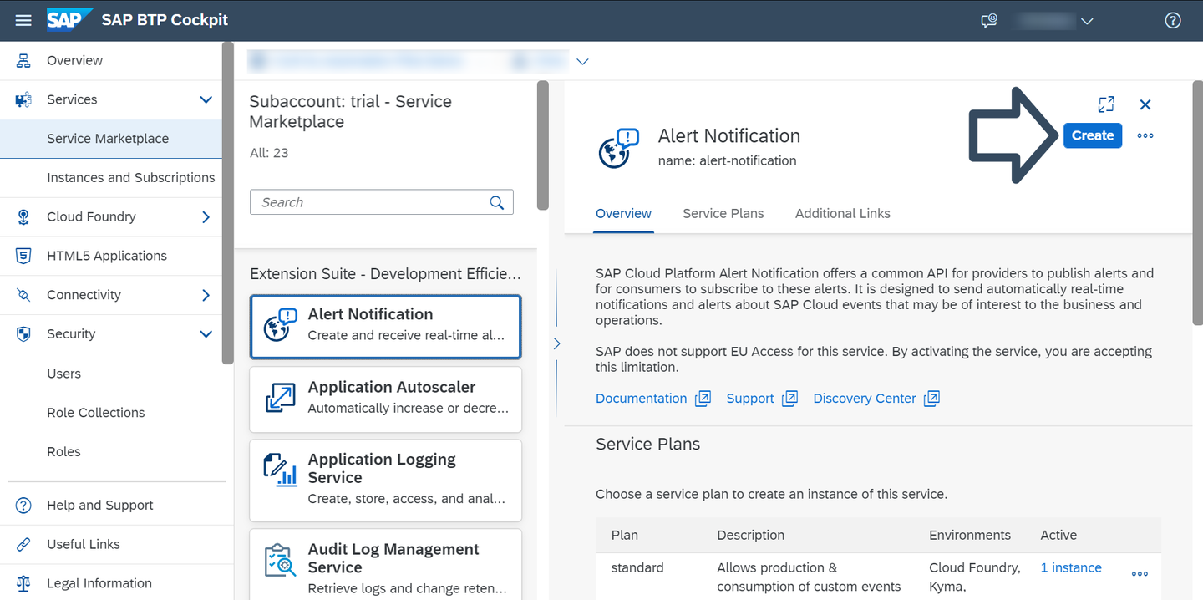Click the HTML5 Applications icon
The image size is (1203, 600).
(23, 256)
